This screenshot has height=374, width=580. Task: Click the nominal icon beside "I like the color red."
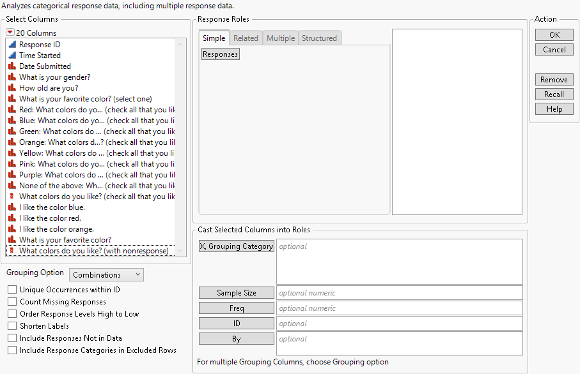pos(12,218)
